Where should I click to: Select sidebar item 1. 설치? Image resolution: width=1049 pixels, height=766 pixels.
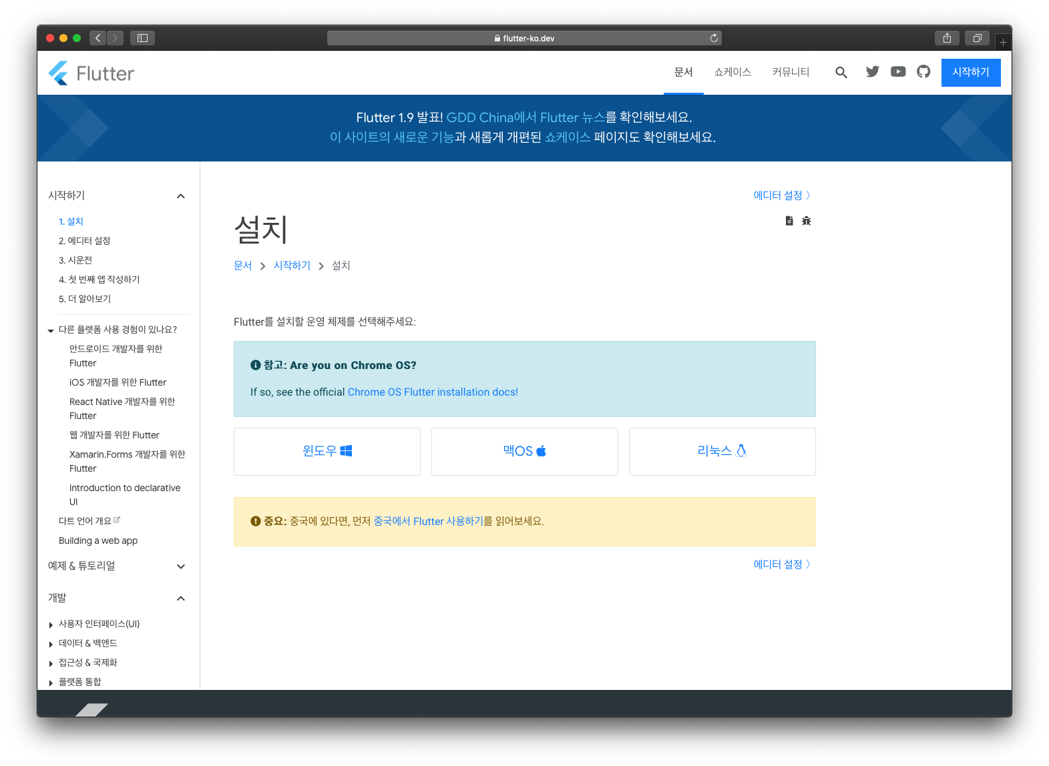(x=71, y=222)
